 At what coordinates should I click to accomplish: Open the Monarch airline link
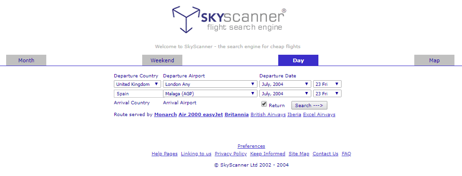point(165,115)
